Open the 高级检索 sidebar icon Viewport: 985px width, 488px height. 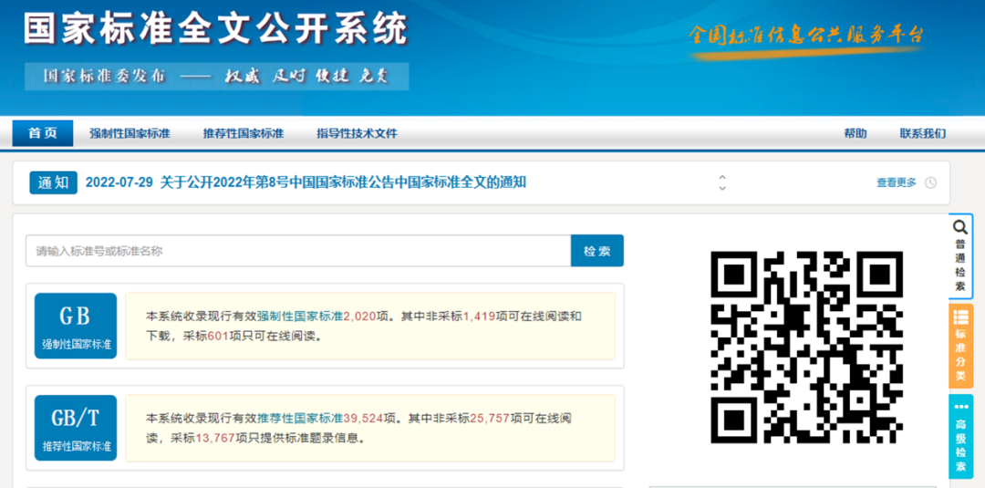[x=960, y=437]
